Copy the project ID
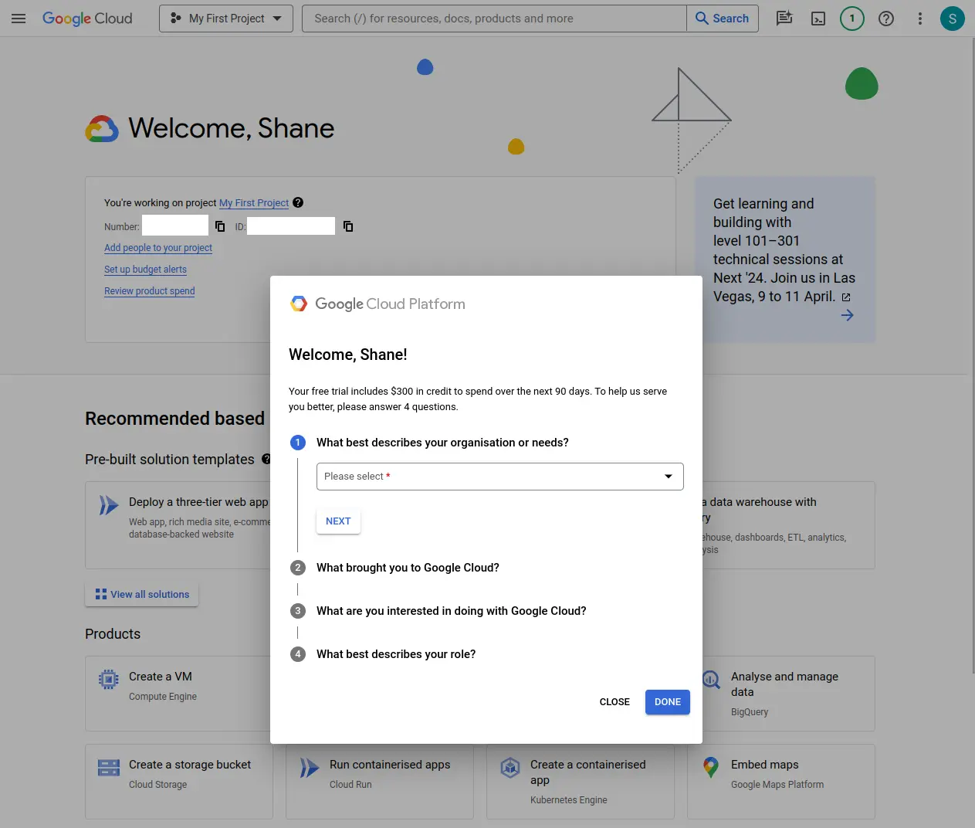The width and height of the screenshot is (975, 828). point(348,226)
